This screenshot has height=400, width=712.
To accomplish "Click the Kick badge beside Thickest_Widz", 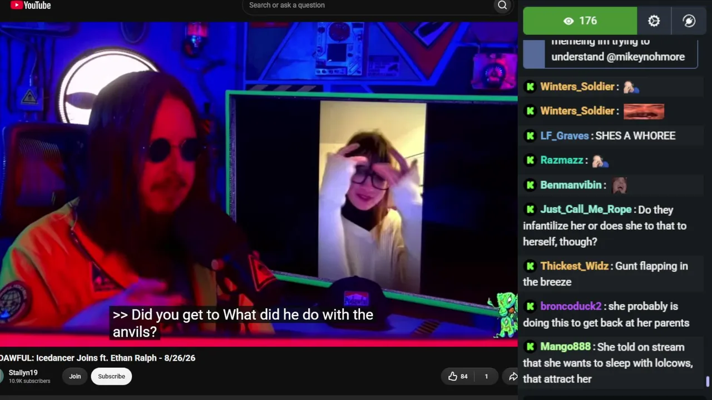I will pos(530,266).
